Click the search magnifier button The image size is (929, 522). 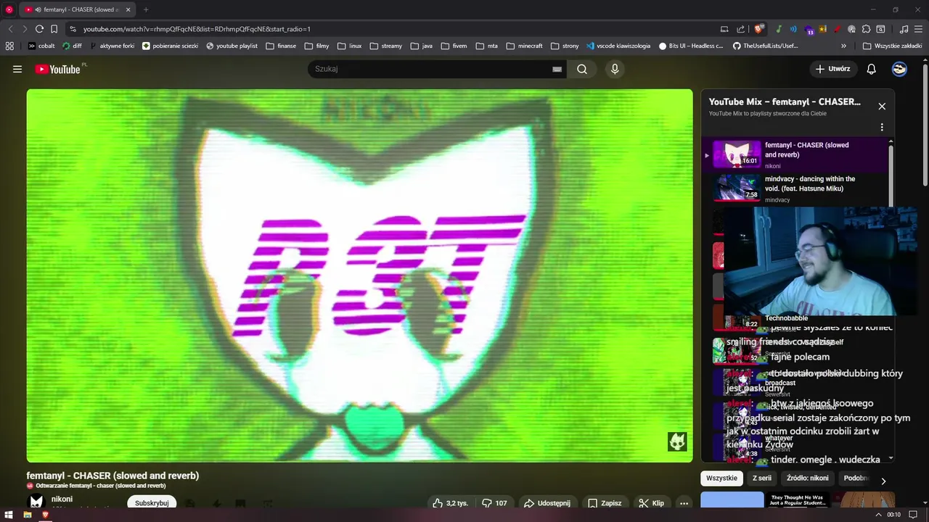coord(582,69)
